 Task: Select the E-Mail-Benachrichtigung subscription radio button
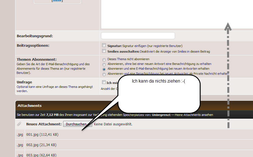(104, 69)
